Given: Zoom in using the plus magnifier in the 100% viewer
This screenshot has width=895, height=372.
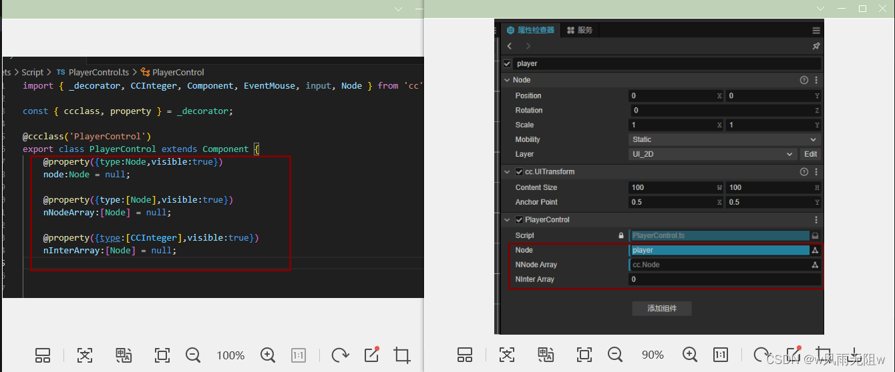Looking at the screenshot, I should tap(268, 355).
